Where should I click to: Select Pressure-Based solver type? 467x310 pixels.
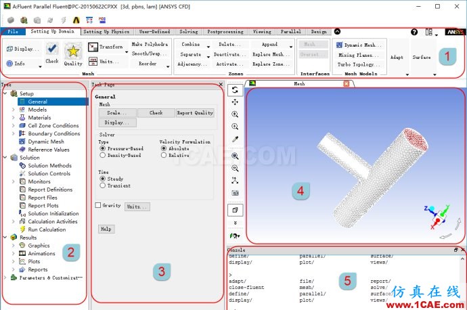point(103,148)
